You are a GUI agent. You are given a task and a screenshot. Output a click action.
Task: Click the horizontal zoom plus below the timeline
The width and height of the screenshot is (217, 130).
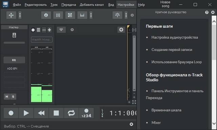pyautogui.click(x=129, y=102)
